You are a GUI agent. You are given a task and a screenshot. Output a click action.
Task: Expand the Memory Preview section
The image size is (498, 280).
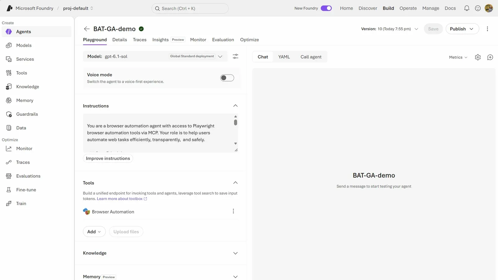click(235, 277)
